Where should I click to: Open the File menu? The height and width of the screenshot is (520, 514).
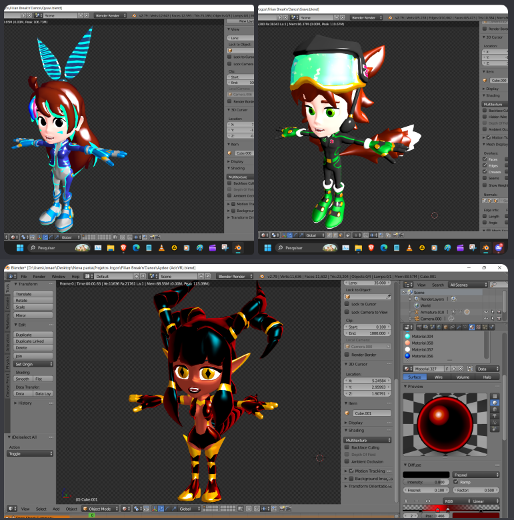pos(24,276)
